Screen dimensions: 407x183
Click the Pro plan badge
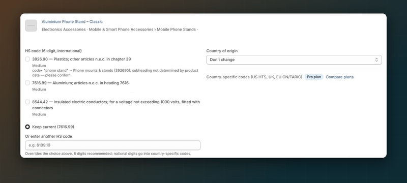pos(314,77)
